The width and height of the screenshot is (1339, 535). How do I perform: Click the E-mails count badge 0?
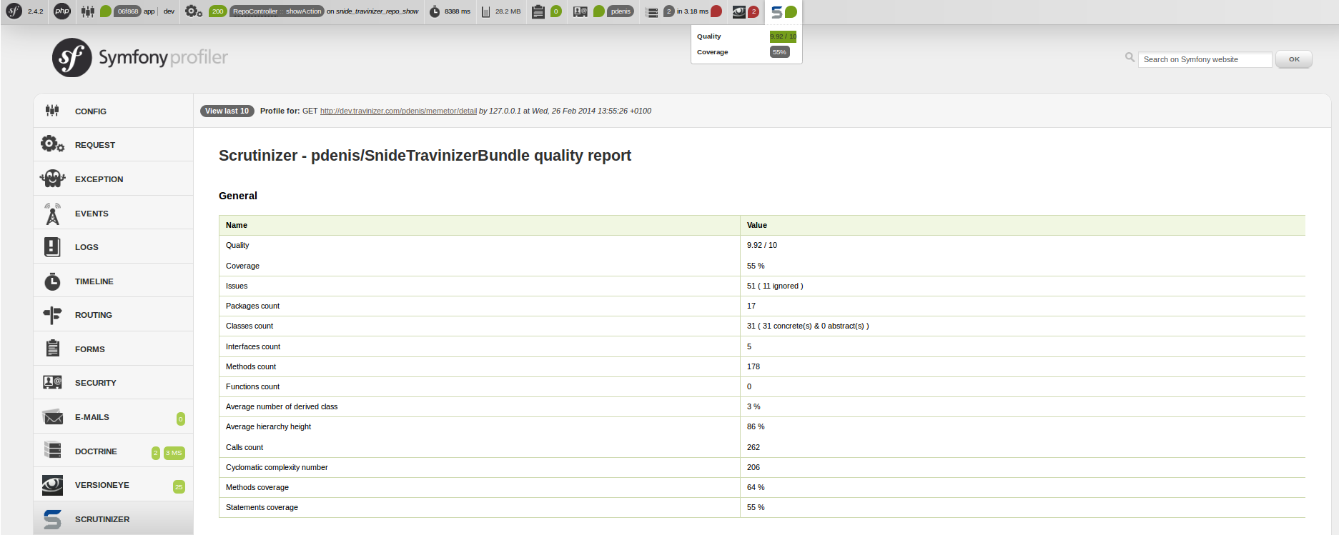(x=181, y=419)
